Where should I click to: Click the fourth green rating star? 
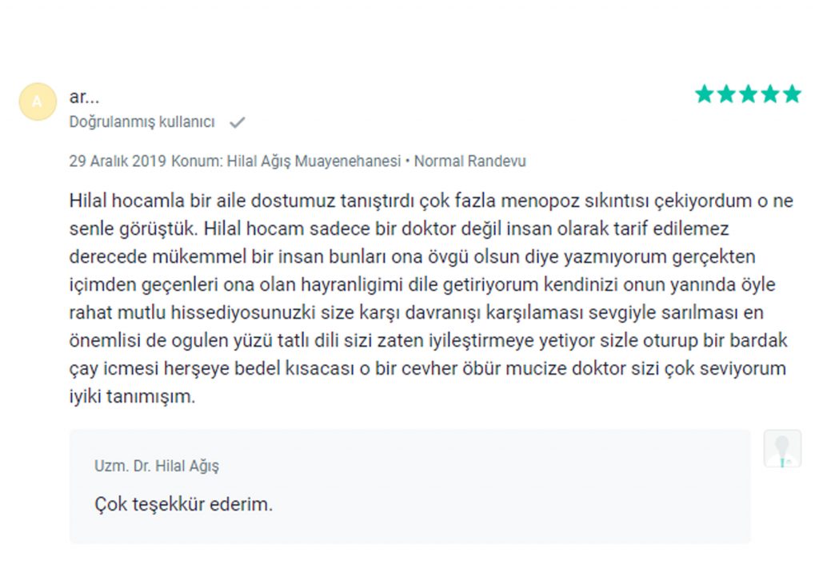770,94
